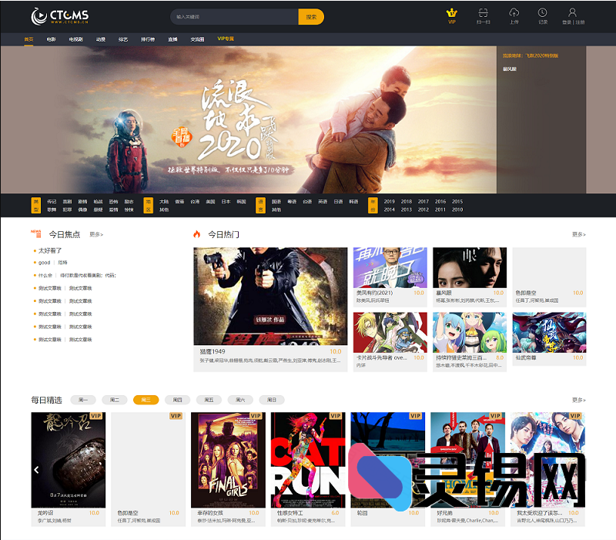
Task: Click the search keyword input field
Action: click(x=233, y=16)
